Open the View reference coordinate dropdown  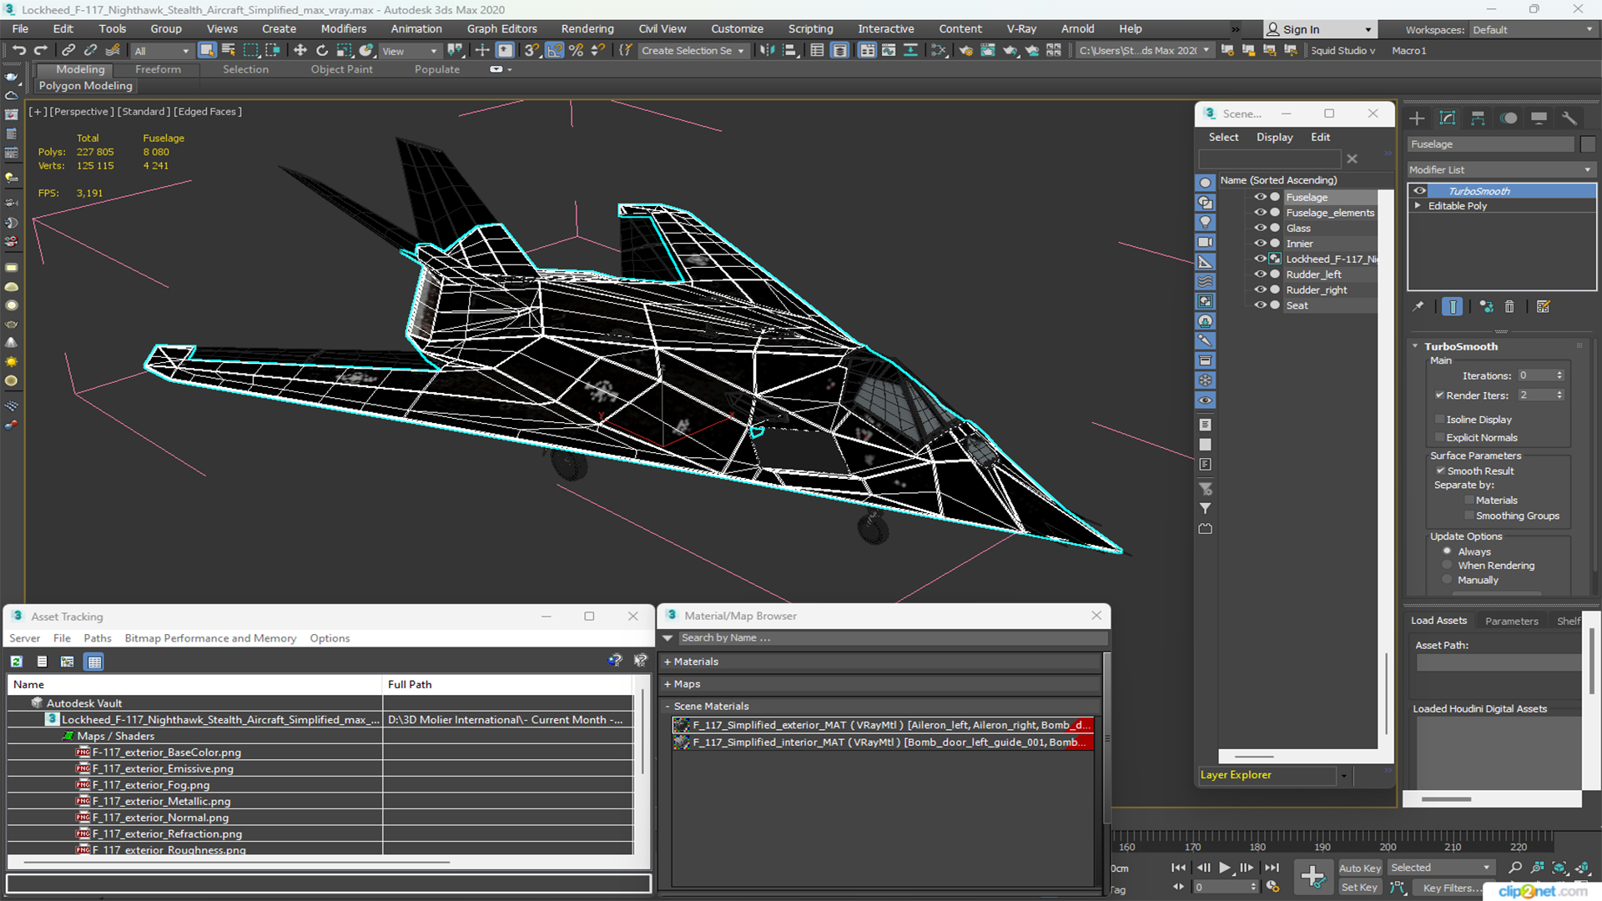(409, 51)
